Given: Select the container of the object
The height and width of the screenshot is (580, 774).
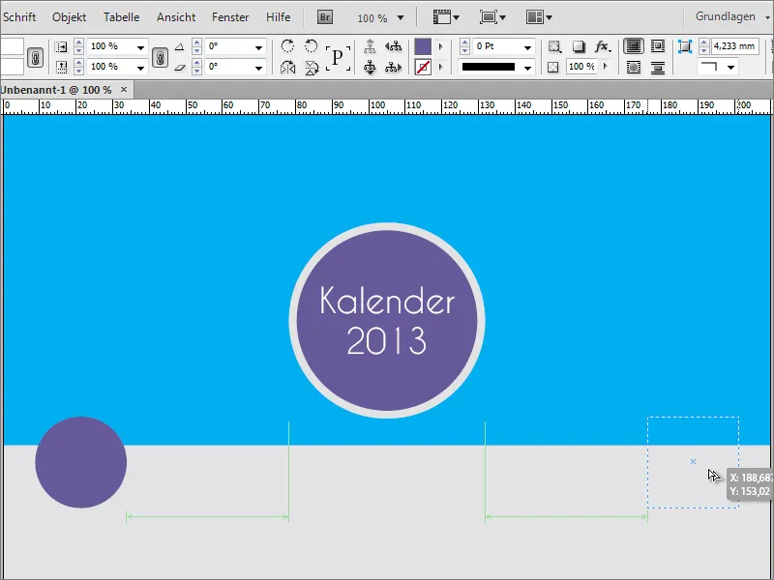Looking at the screenshot, I should point(370,46).
